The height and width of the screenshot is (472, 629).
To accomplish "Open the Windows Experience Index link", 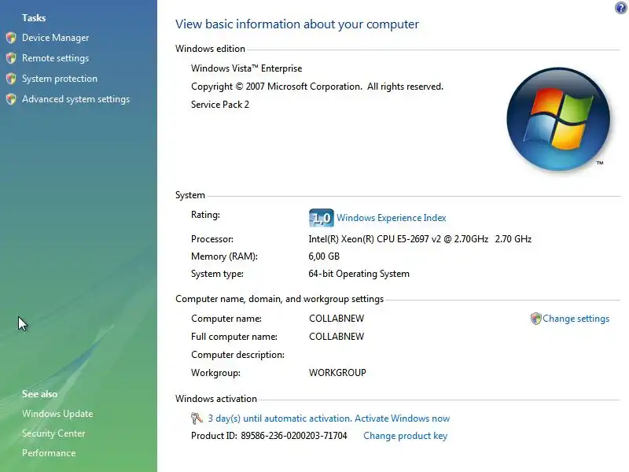I will tap(391, 218).
